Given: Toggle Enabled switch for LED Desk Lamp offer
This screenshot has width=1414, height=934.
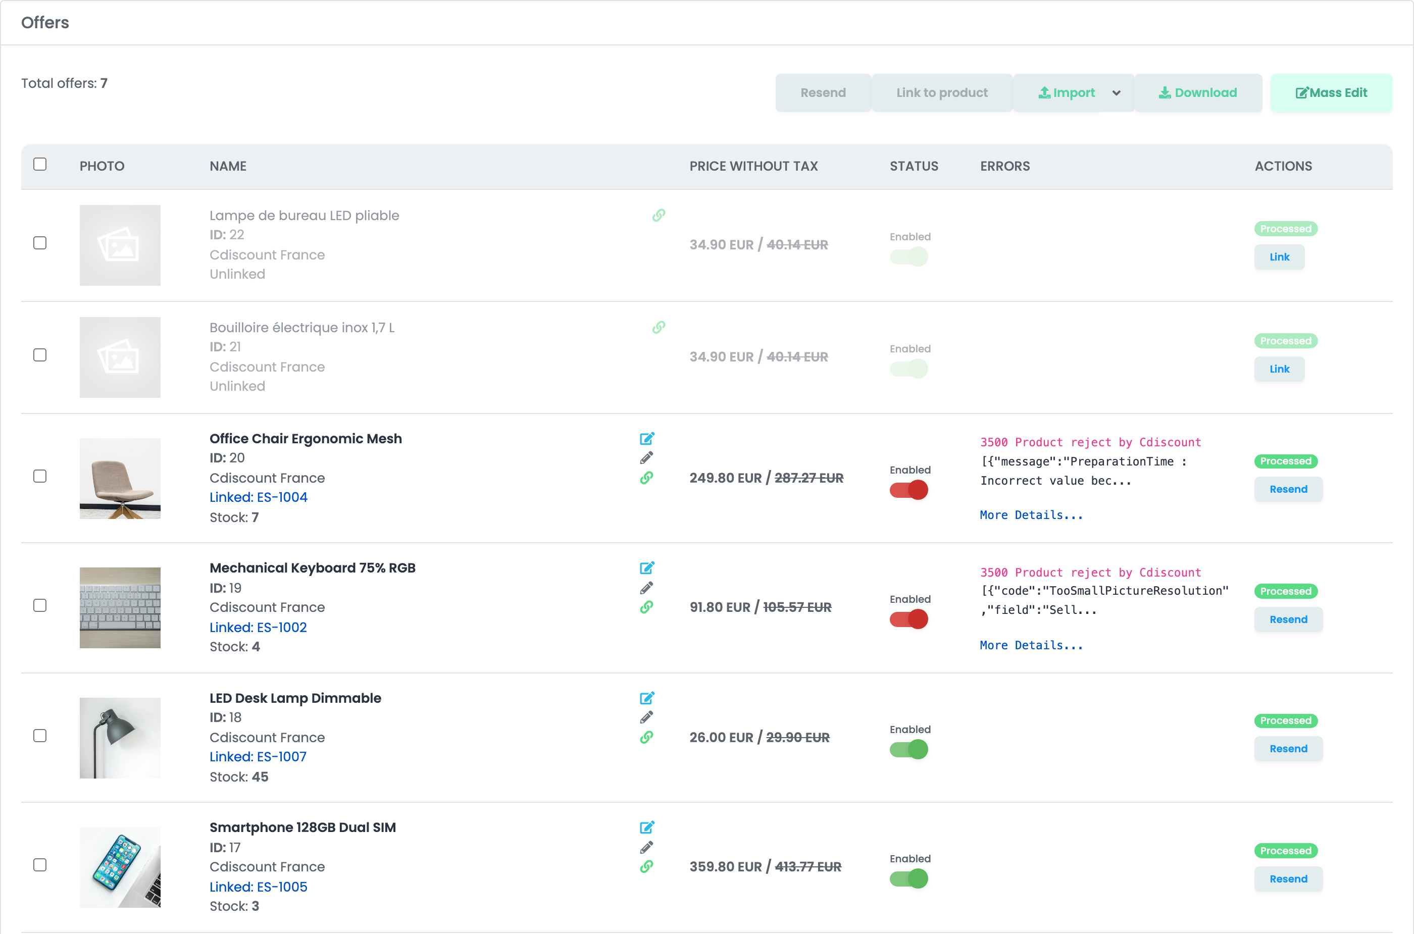Looking at the screenshot, I should pos(908,749).
